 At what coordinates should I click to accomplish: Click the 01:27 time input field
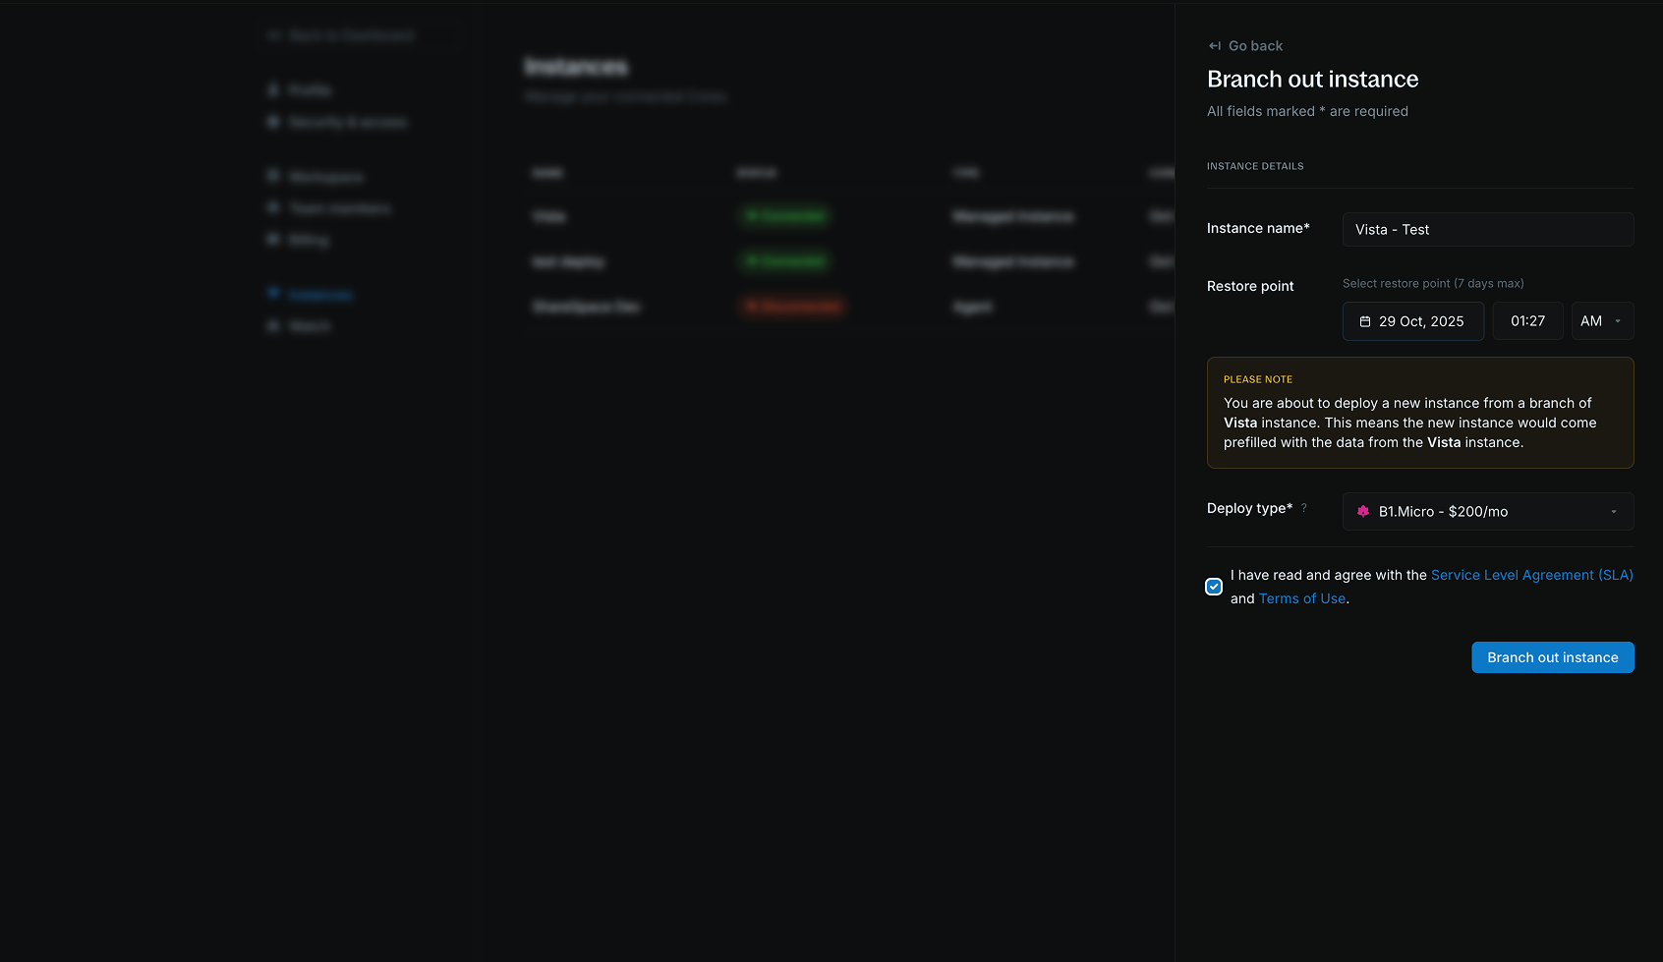1527,320
